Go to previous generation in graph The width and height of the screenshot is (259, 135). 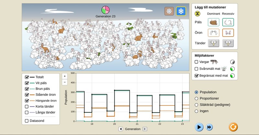click(x=120, y=129)
